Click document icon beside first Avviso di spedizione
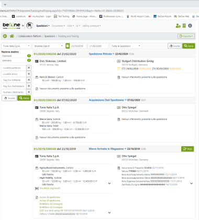The height and width of the screenshot is (220, 199). 37,197
